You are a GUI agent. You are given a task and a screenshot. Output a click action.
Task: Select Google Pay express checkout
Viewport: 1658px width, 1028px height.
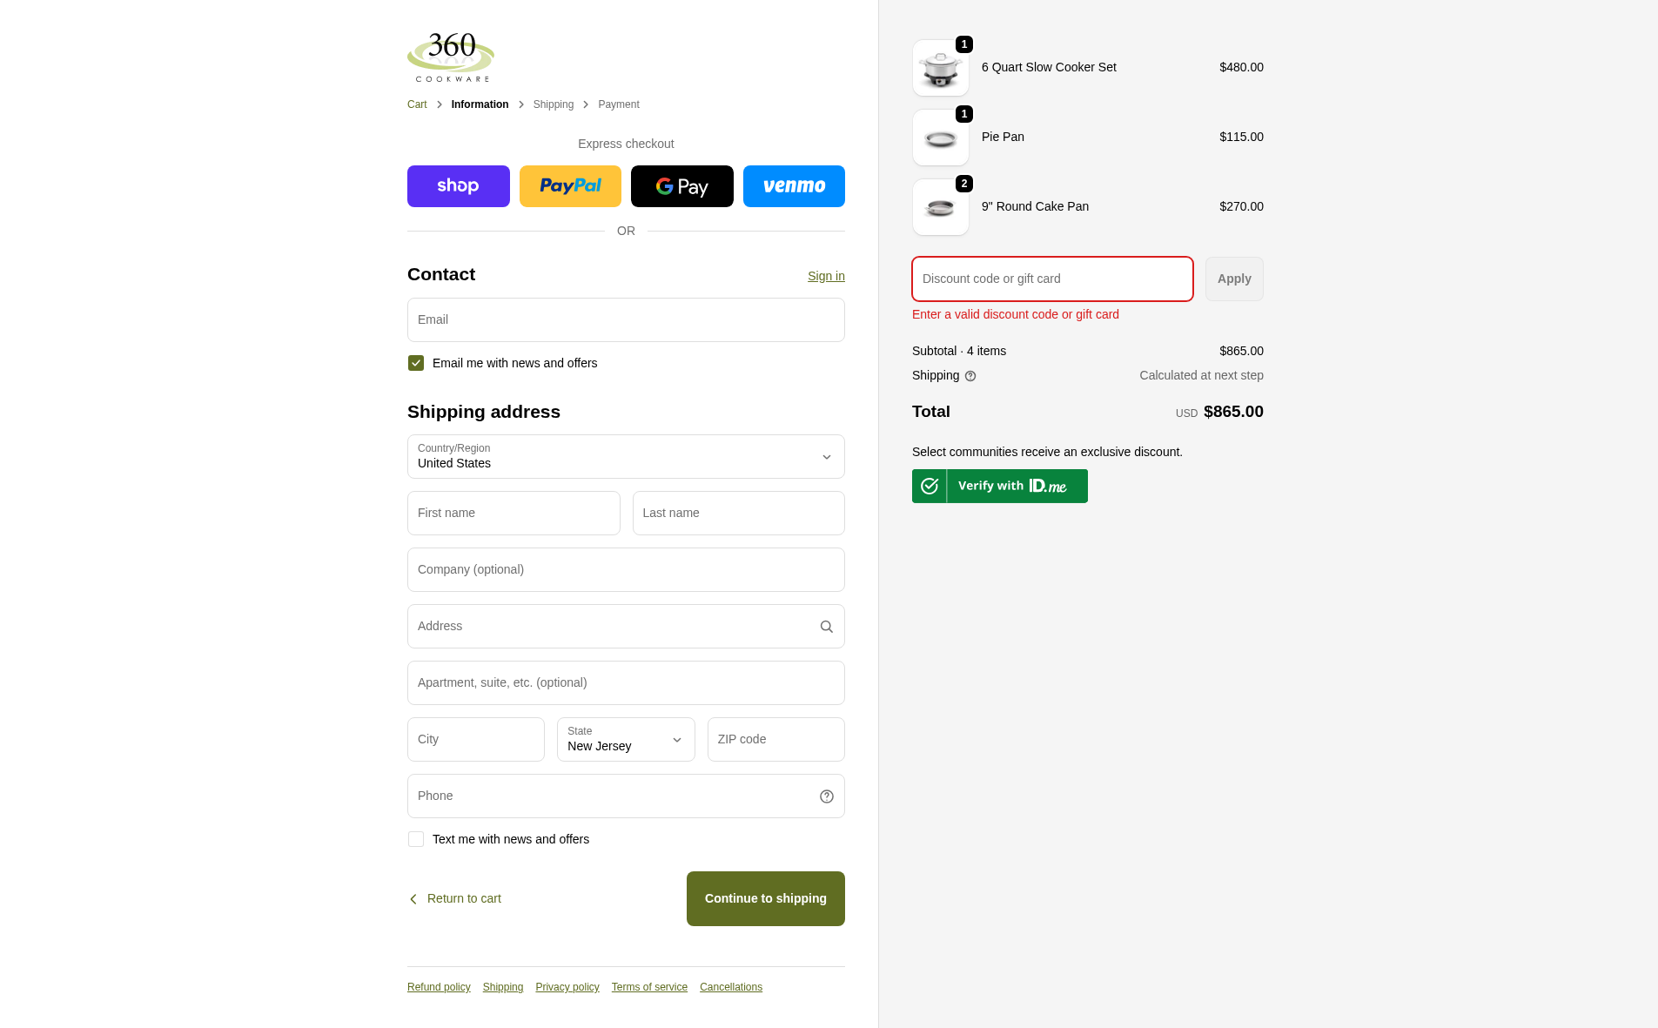coord(682,186)
